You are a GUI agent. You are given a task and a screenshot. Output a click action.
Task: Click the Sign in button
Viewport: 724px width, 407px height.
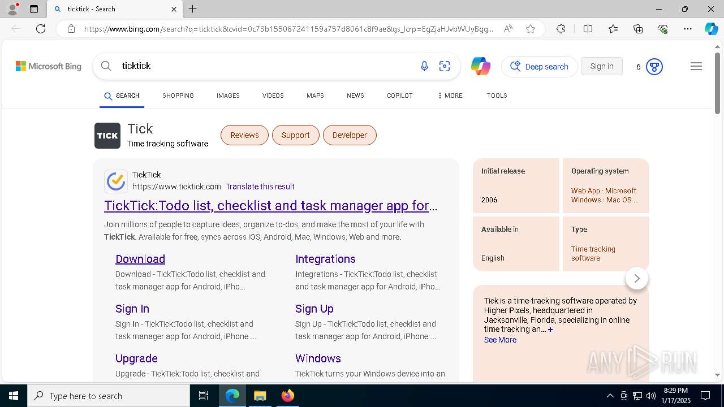602,66
